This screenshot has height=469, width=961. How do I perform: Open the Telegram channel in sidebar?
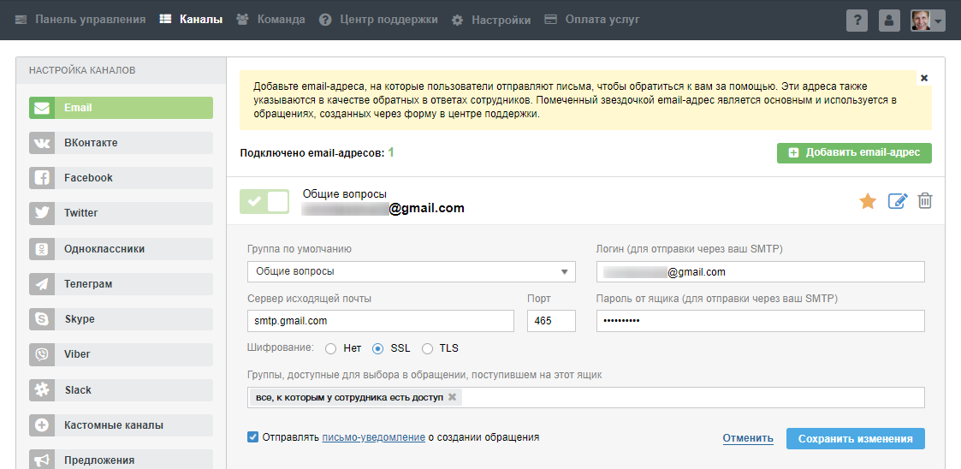(x=121, y=284)
